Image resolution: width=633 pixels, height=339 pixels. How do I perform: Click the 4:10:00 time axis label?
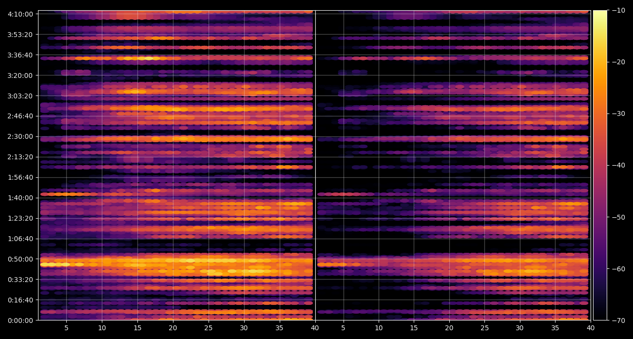(20, 14)
